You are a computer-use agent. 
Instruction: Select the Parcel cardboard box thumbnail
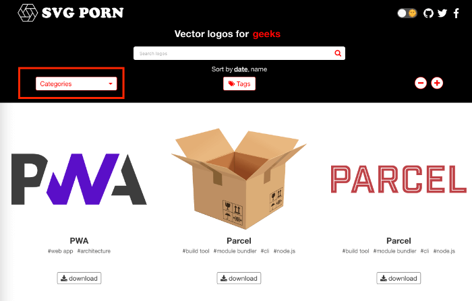pos(239,178)
